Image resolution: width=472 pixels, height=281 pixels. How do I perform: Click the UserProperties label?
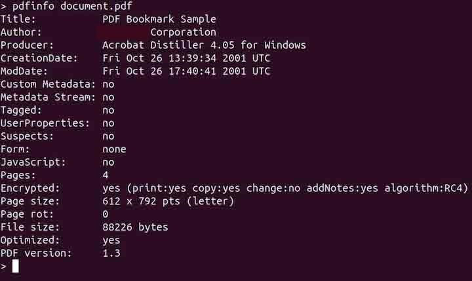pyautogui.click(x=45, y=123)
